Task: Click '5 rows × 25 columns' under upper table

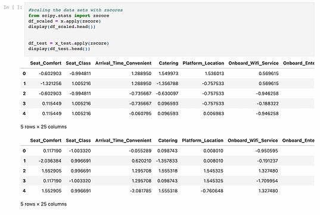Action: tap(44, 127)
